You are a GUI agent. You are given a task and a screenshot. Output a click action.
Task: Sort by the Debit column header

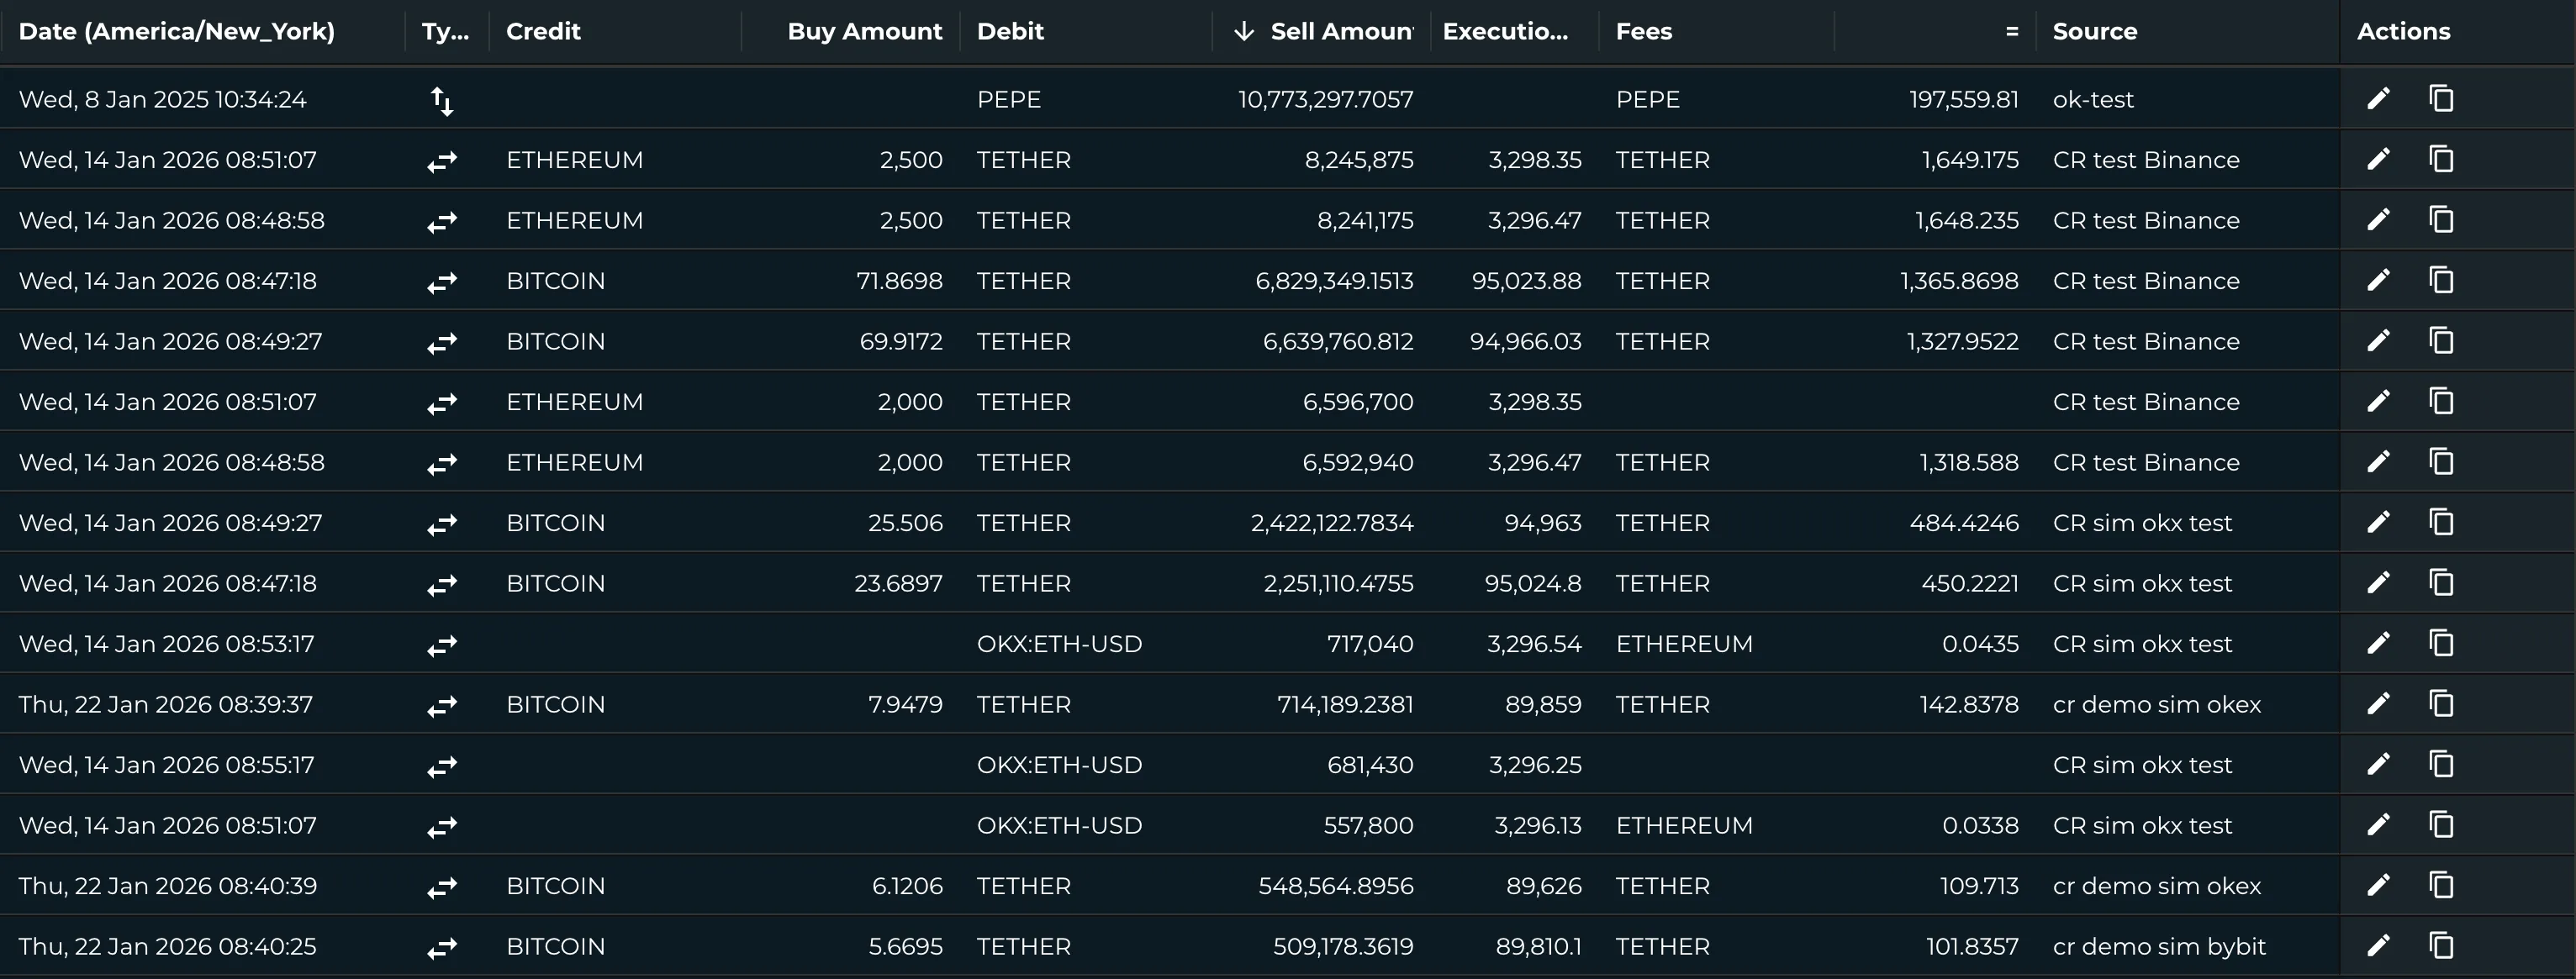pyautogui.click(x=1010, y=31)
